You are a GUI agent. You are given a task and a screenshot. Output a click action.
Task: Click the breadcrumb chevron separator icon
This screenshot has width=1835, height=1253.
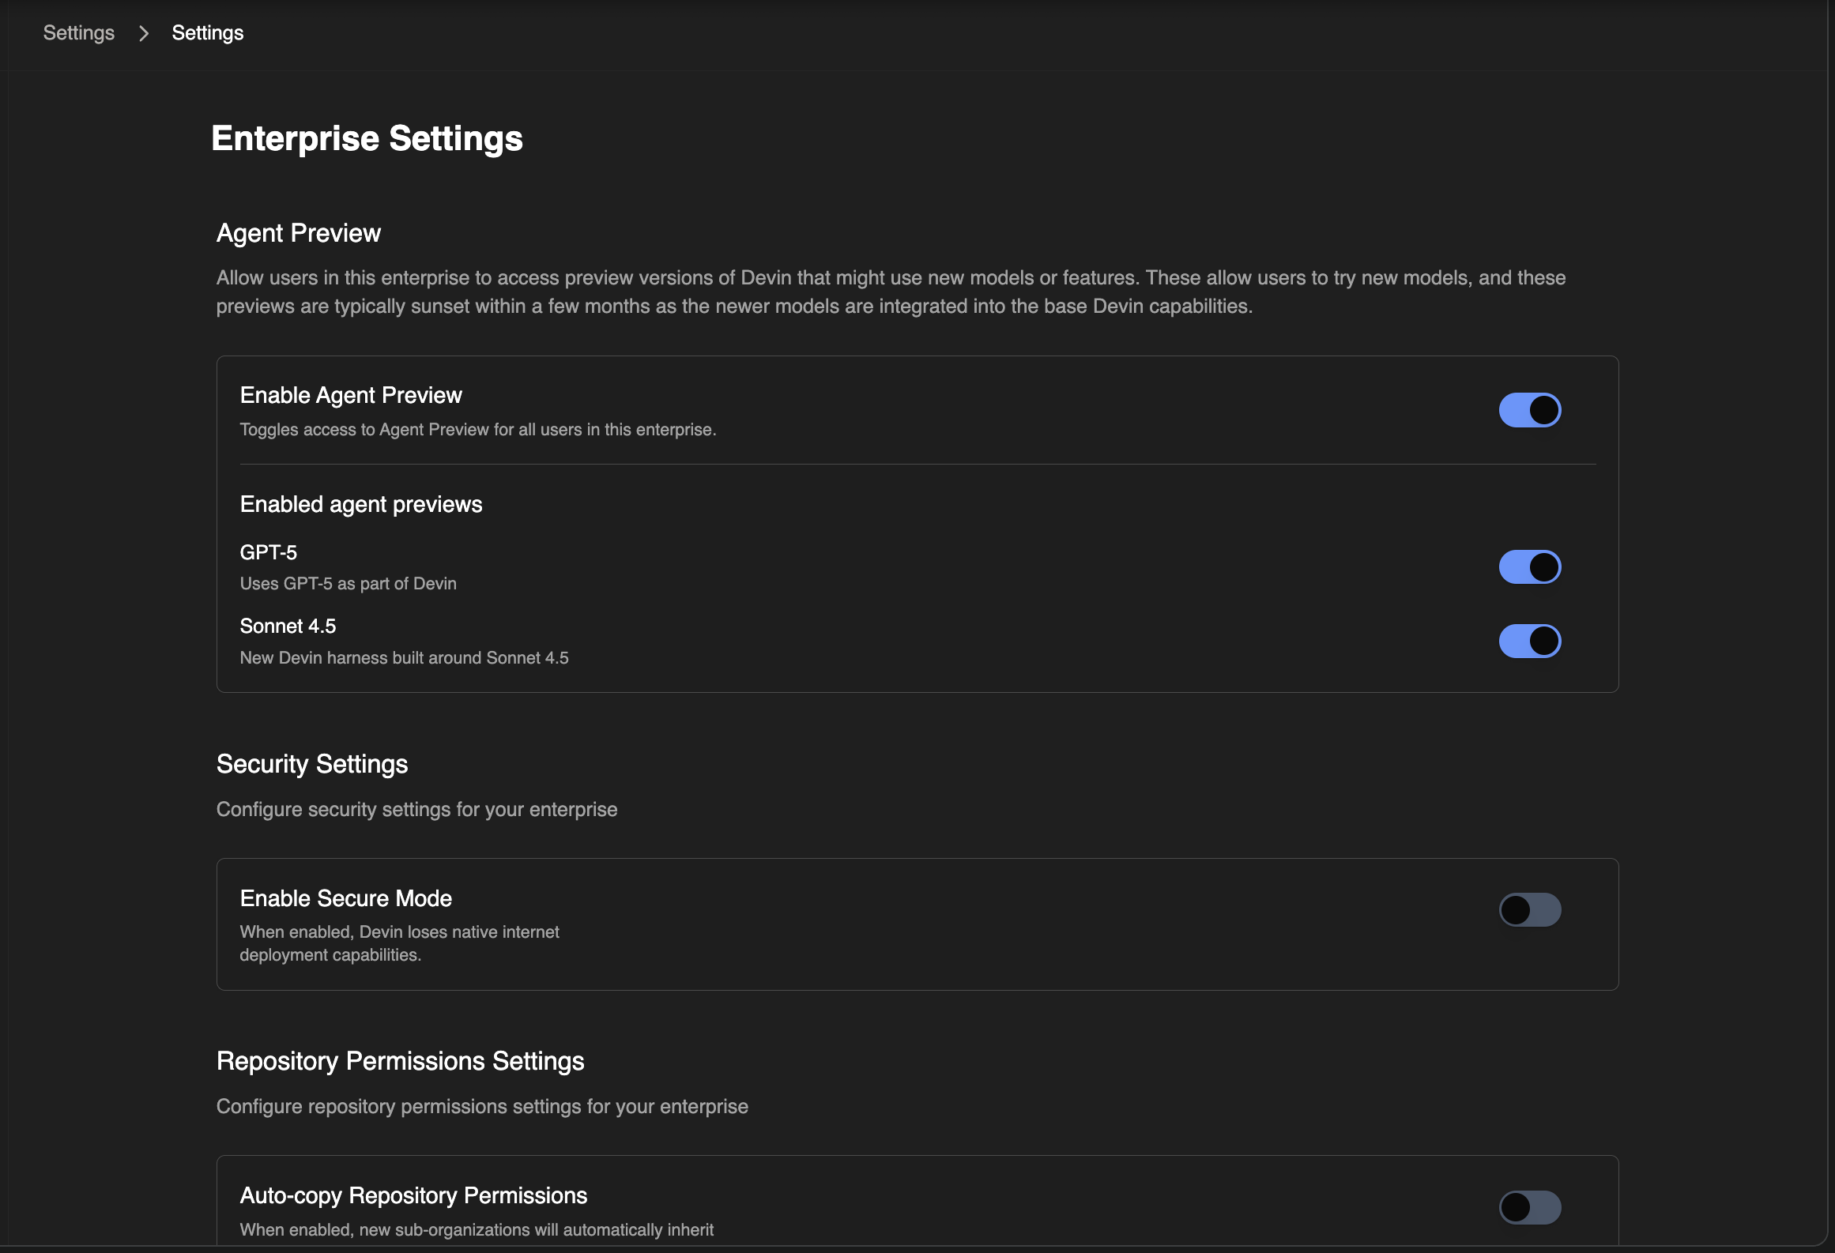(x=144, y=33)
